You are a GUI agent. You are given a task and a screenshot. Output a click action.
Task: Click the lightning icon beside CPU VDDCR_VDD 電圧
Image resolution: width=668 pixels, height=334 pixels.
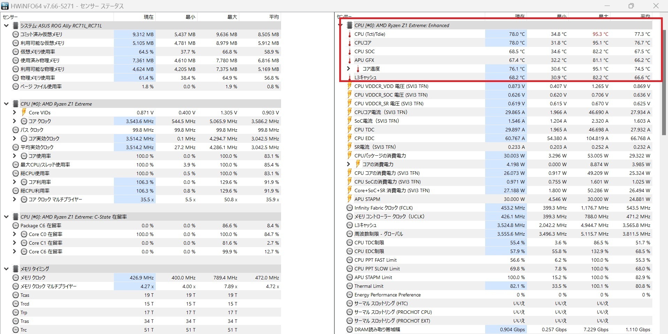click(350, 86)
